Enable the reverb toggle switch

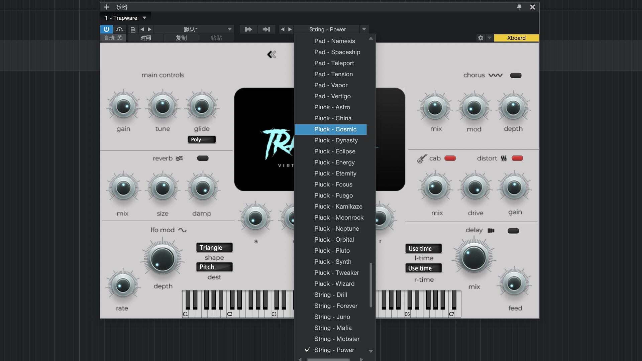pos(203,158)
